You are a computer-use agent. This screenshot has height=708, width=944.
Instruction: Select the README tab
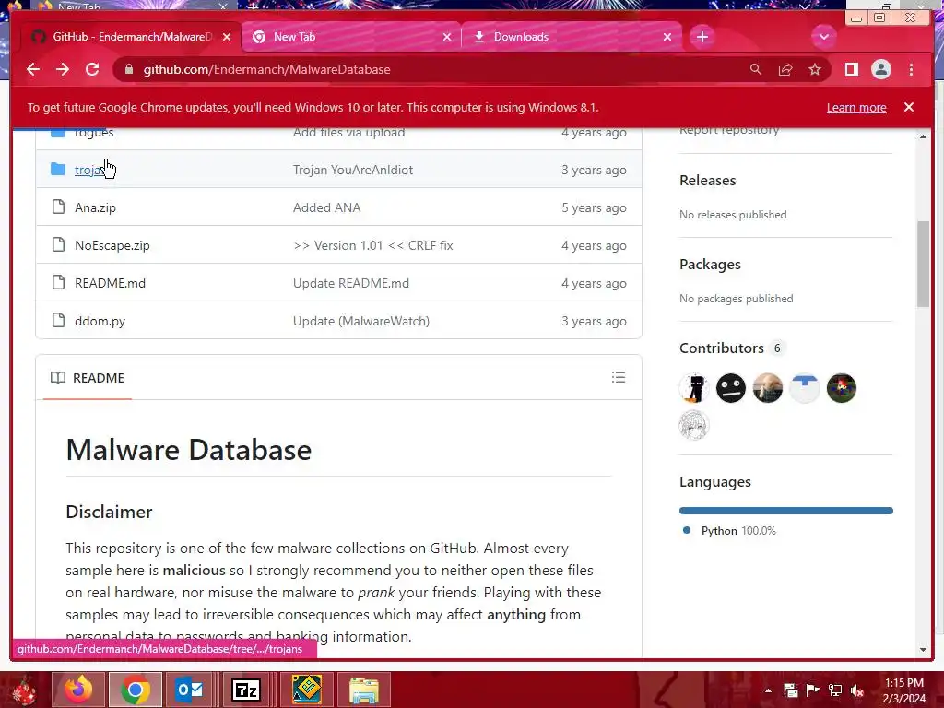point(88,377)
